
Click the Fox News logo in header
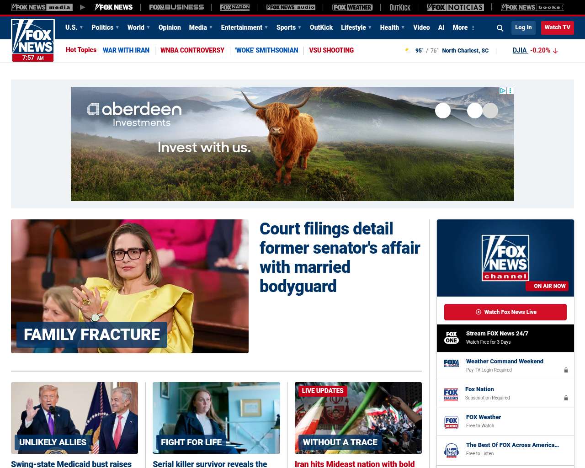point(33,40)
